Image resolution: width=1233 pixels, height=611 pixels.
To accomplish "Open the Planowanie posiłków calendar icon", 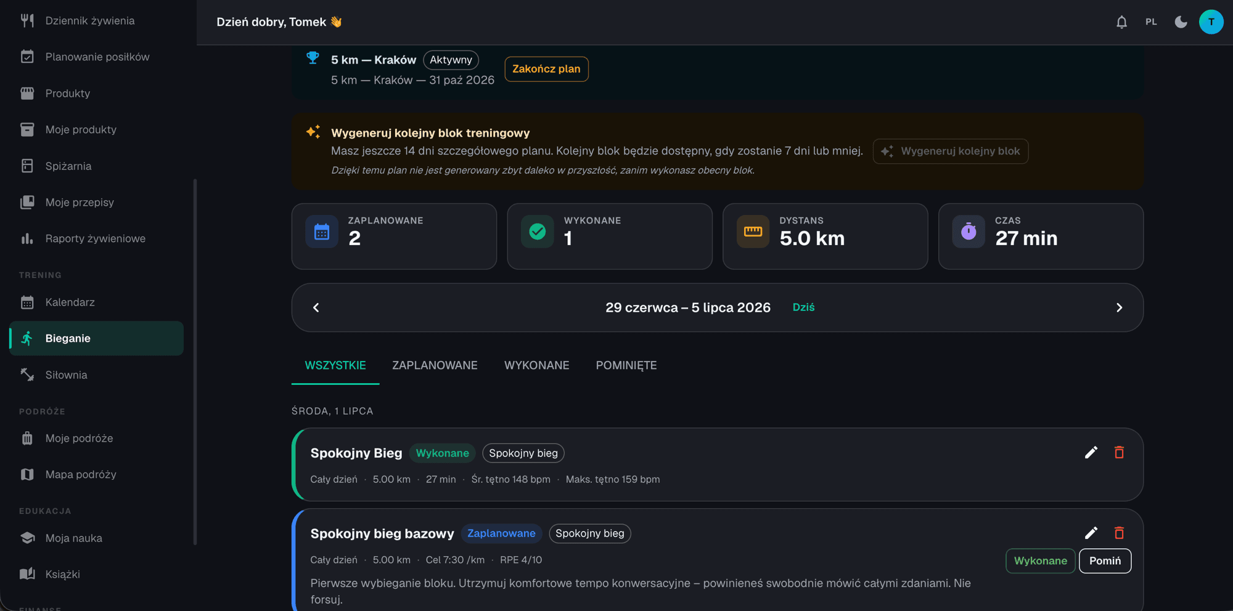I will point(27,57).
